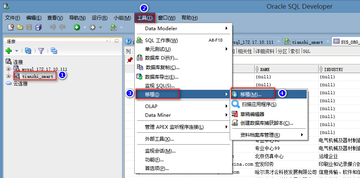This screenshot has width=360, height=178.
Task: Open SQL worksheet toolbar icon
Action: coord(114,27)
